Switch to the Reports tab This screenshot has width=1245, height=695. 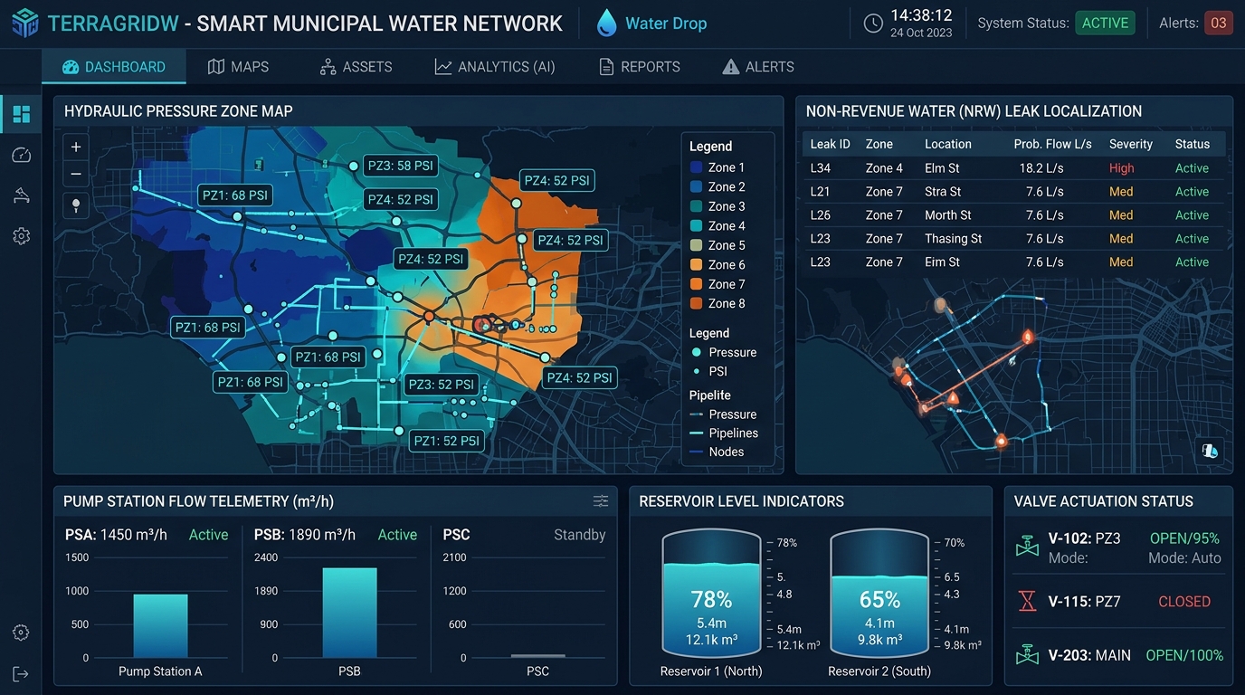pos(640,67)
